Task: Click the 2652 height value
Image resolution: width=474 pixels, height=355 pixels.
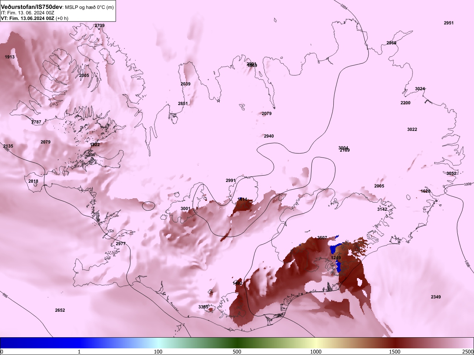Action: click(60, 310)
